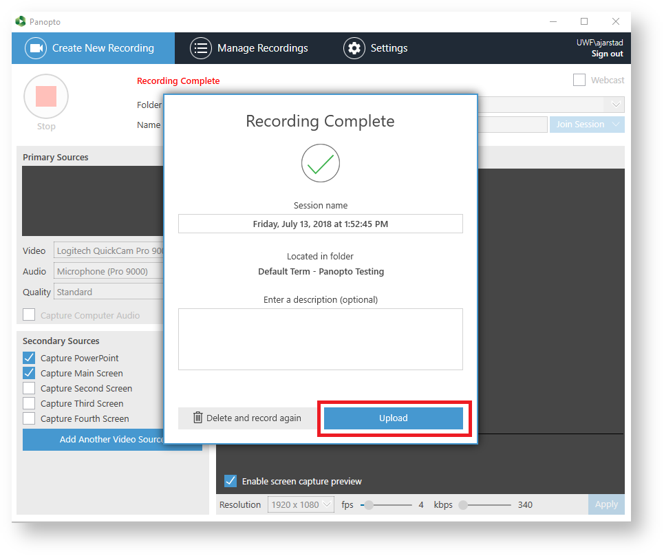
Task: Click the Panopto logo icon in title bar
Action: pos(21,21)
